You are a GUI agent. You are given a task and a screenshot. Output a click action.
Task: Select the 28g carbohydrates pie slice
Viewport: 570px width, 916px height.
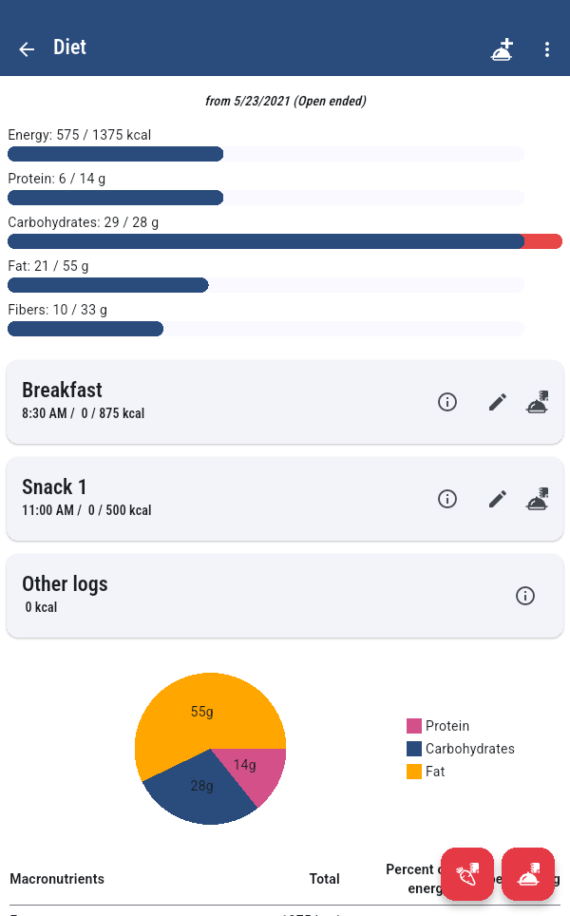point(201,787)
